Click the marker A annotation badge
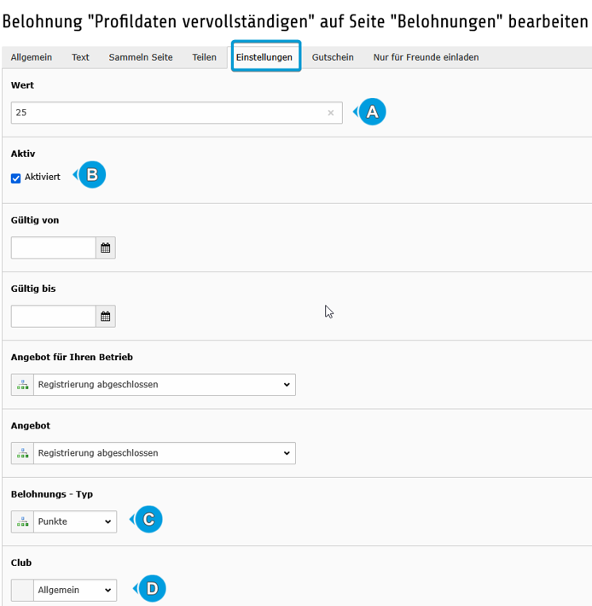The height and width of the screenshot is (606, 592). click(x=372, y=112)
